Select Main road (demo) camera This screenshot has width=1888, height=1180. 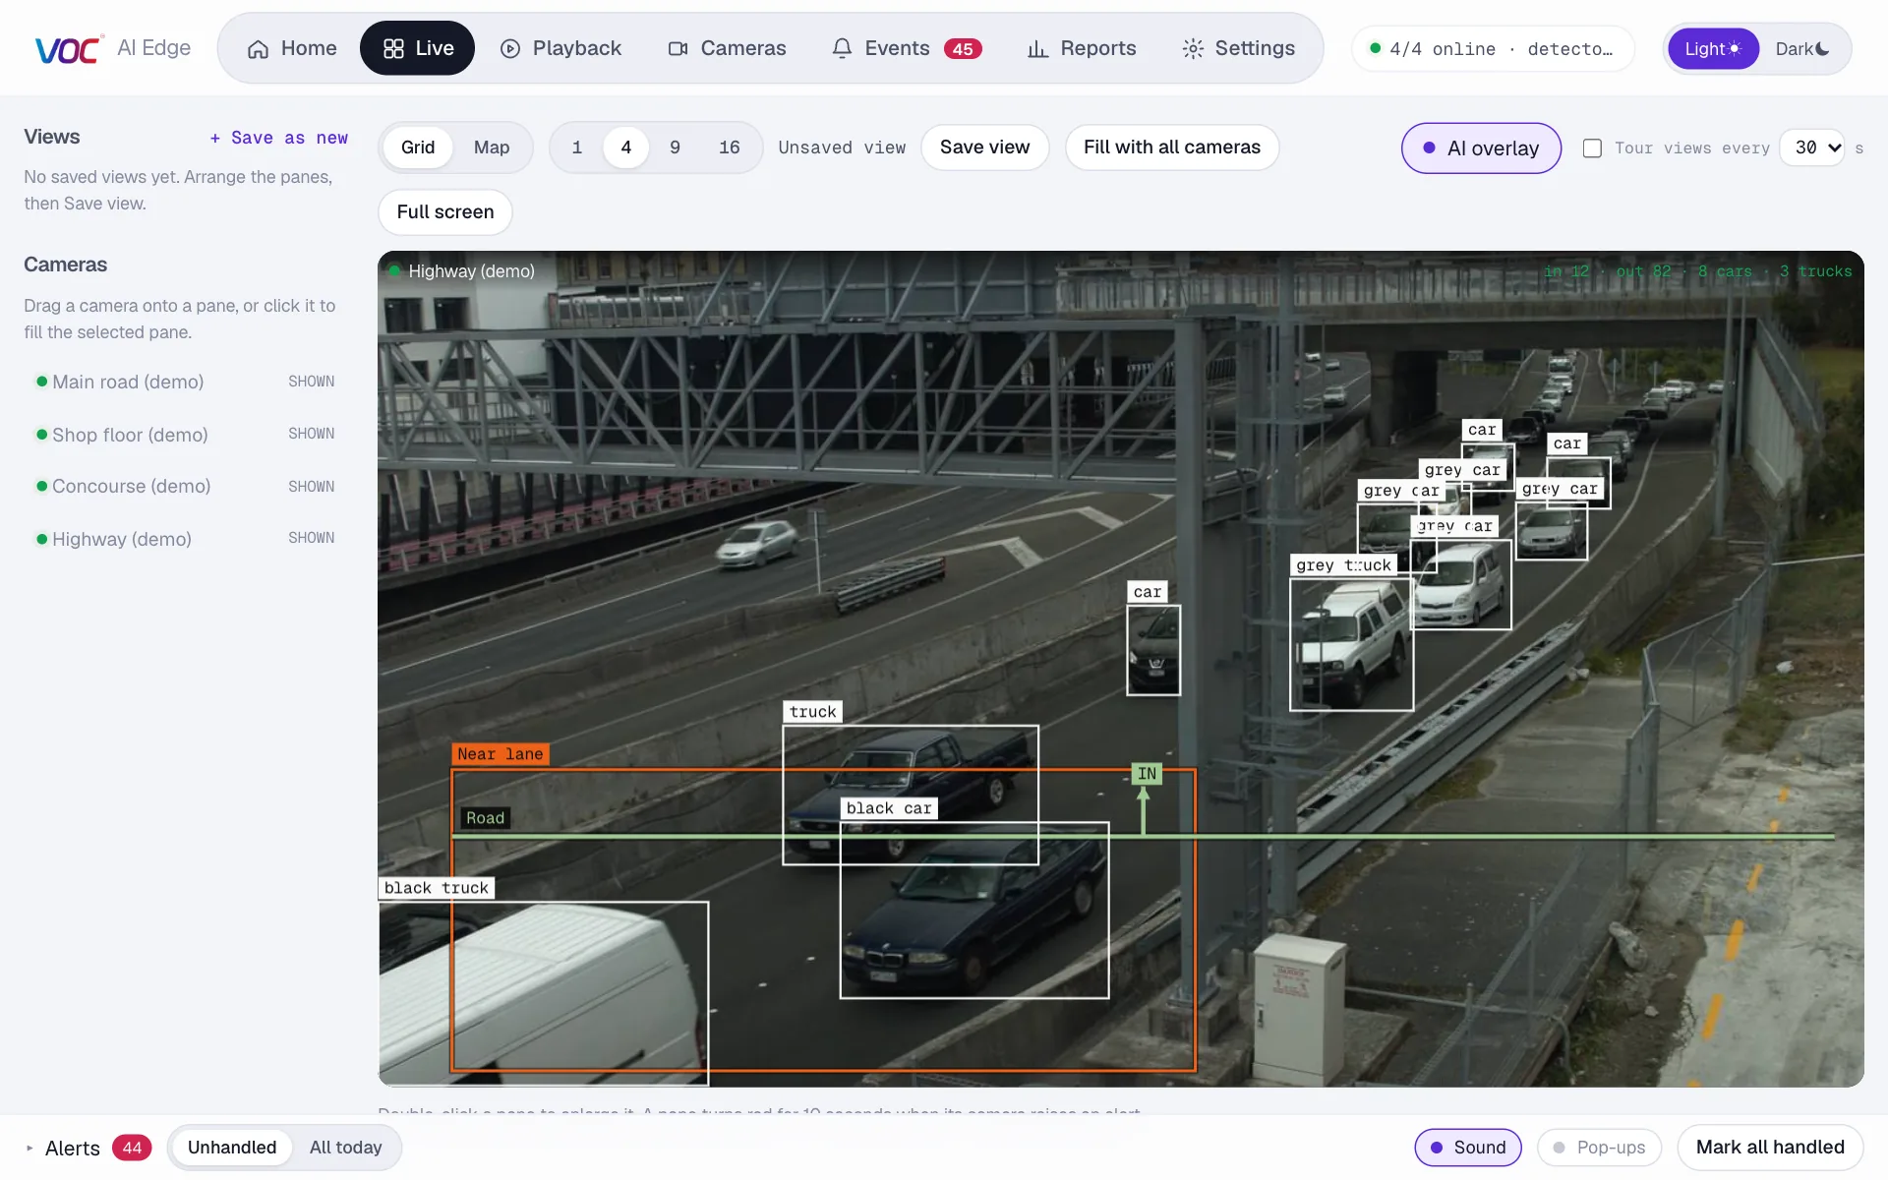click(x=185, y=382)
